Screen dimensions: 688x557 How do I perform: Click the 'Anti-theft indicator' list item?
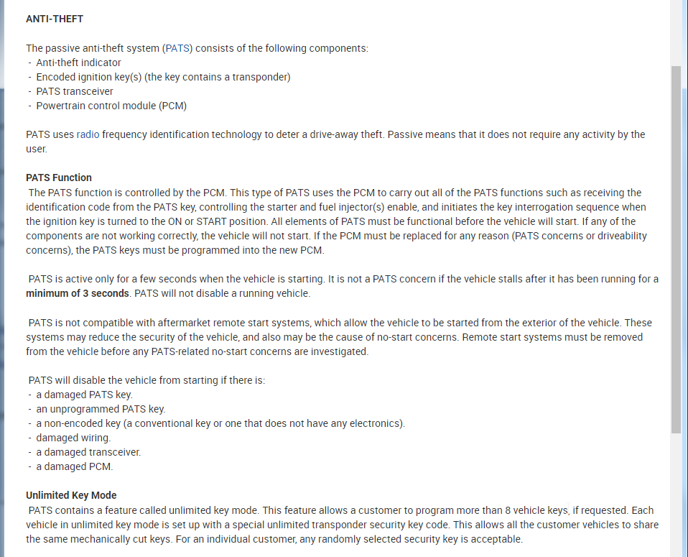tap(78, 63)
